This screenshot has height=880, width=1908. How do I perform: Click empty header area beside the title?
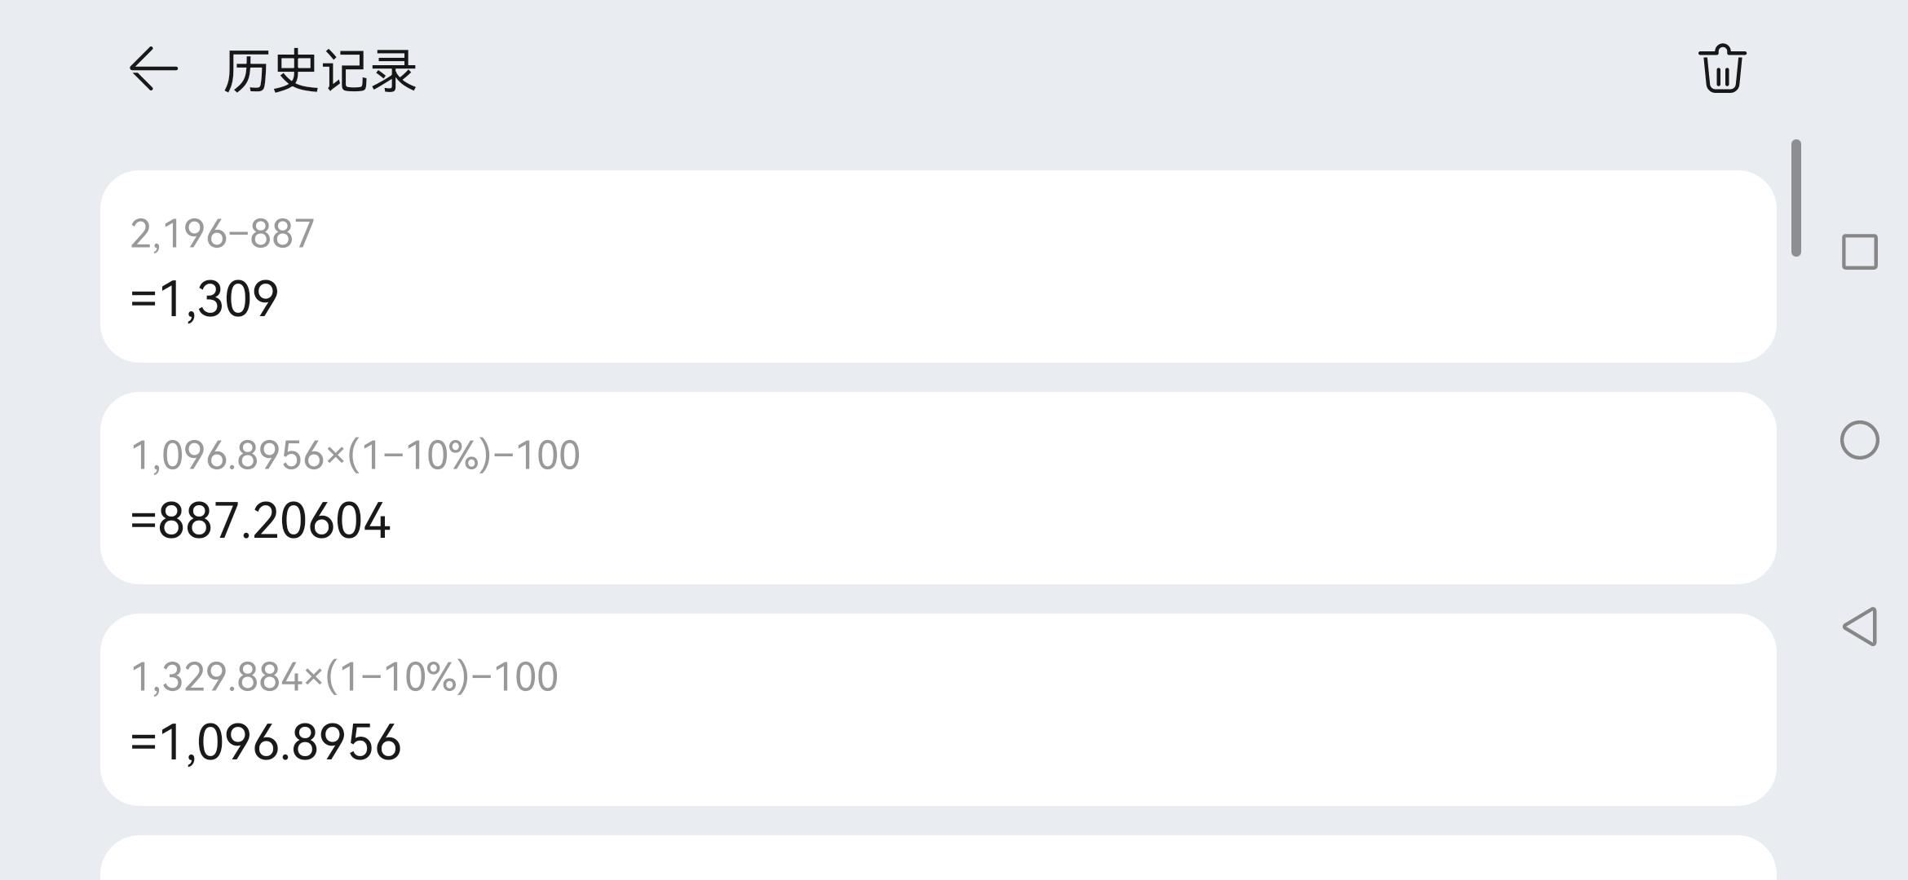click(1060, 69)
